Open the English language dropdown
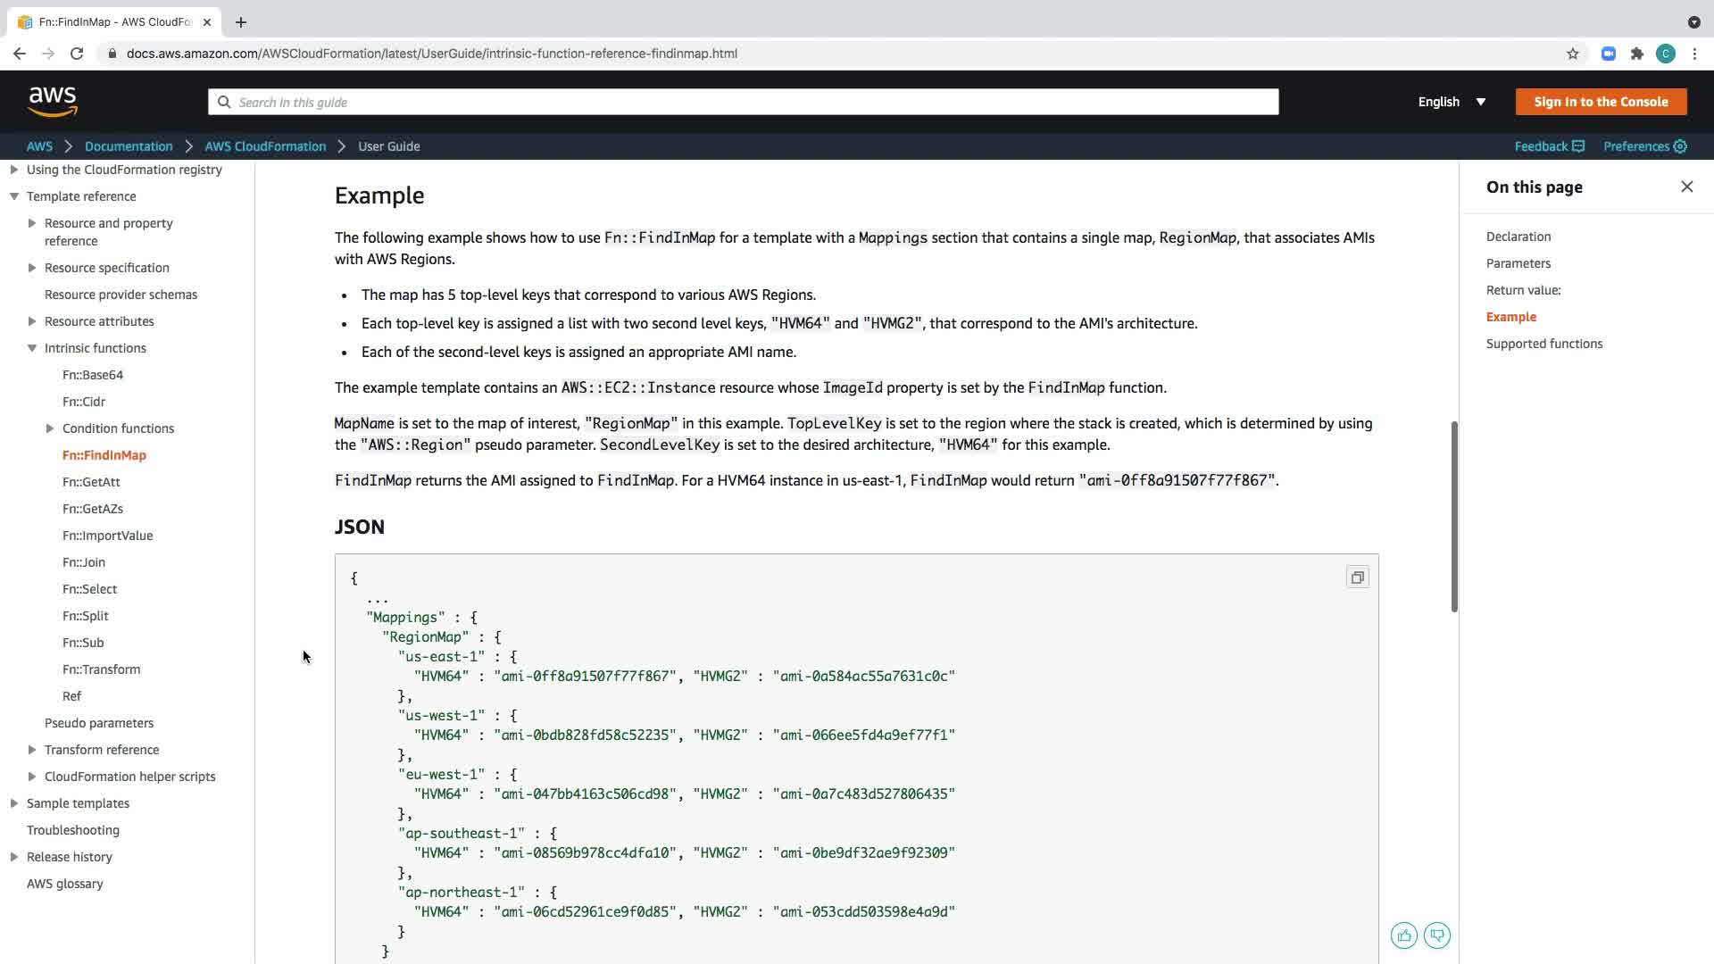1714x964 pixels. (1452, 102)
